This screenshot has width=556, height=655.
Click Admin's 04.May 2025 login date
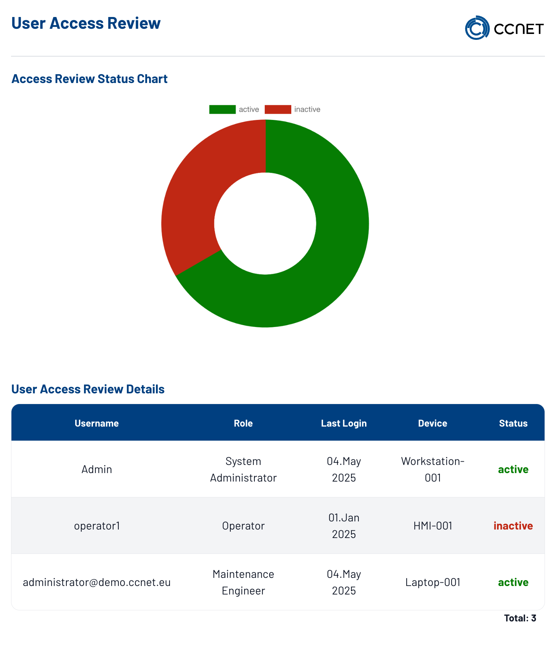pos(344,469)
